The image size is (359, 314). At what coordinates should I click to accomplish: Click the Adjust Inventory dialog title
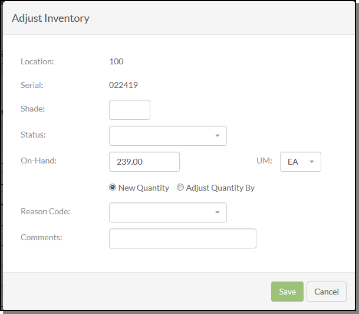[x=51, y=18]
